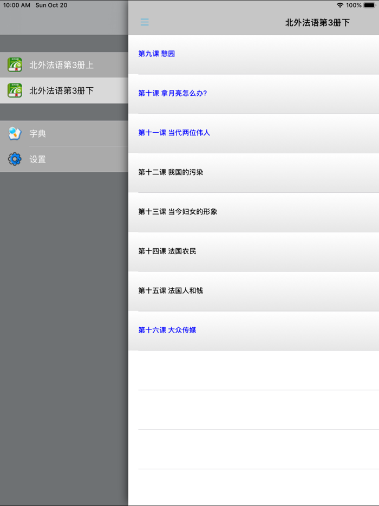Tap the Wi-Fi icon in status bar
Viewport: 379px width, 506px height.
339,5
